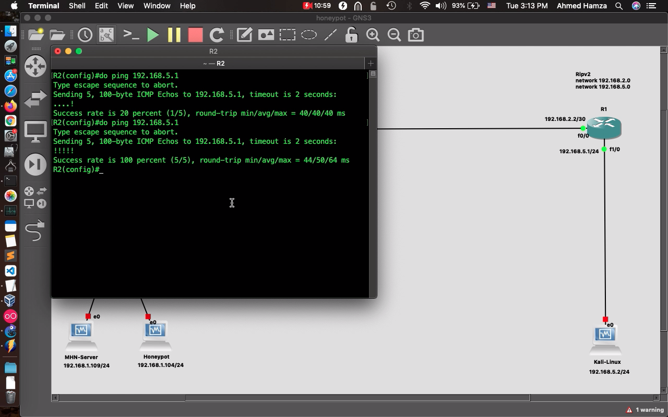Click the open project folder icon
668x417 pixels.
point(57,35)
